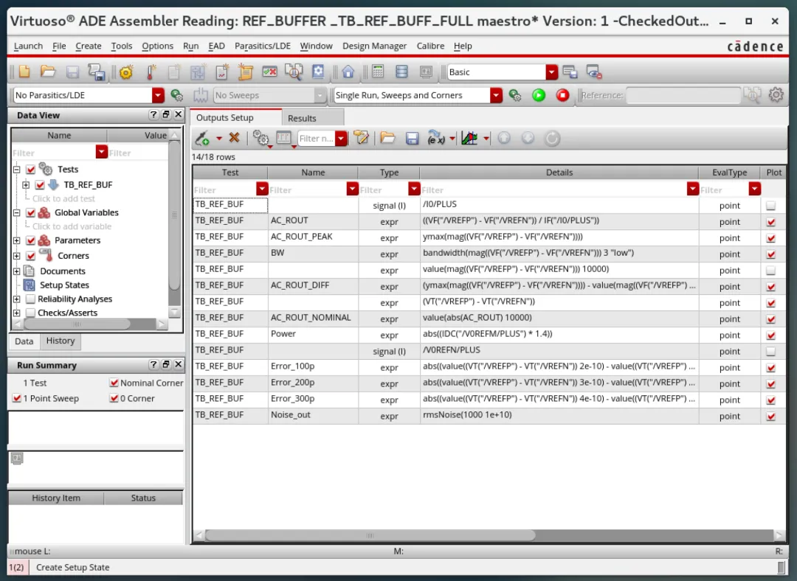The width and height of the screenshot is (797, 581).
Task: Toggle the Global Variables checkbox
Action: 30,212
